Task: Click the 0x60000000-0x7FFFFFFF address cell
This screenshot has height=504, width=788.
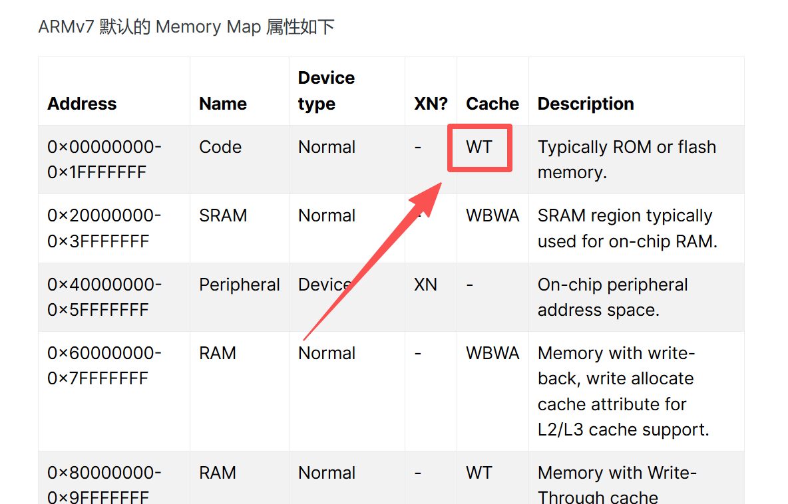Action: [x=104, y=366]
